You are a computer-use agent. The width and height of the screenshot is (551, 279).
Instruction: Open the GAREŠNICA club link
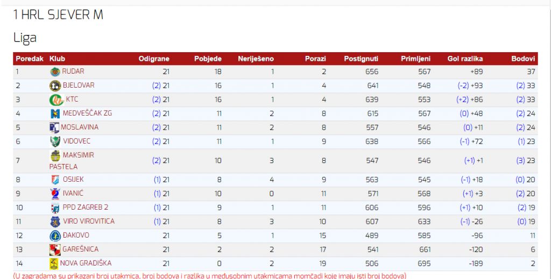(x=81, y=249)
